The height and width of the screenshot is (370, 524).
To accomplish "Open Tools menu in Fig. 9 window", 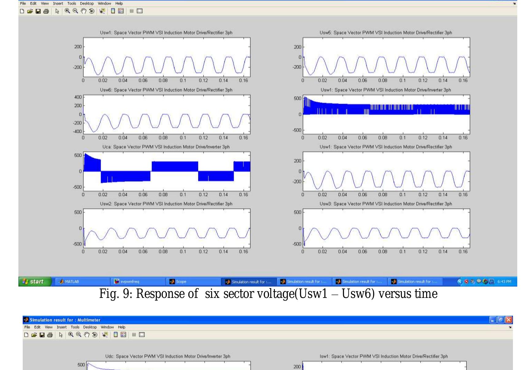I will [72, 4].
